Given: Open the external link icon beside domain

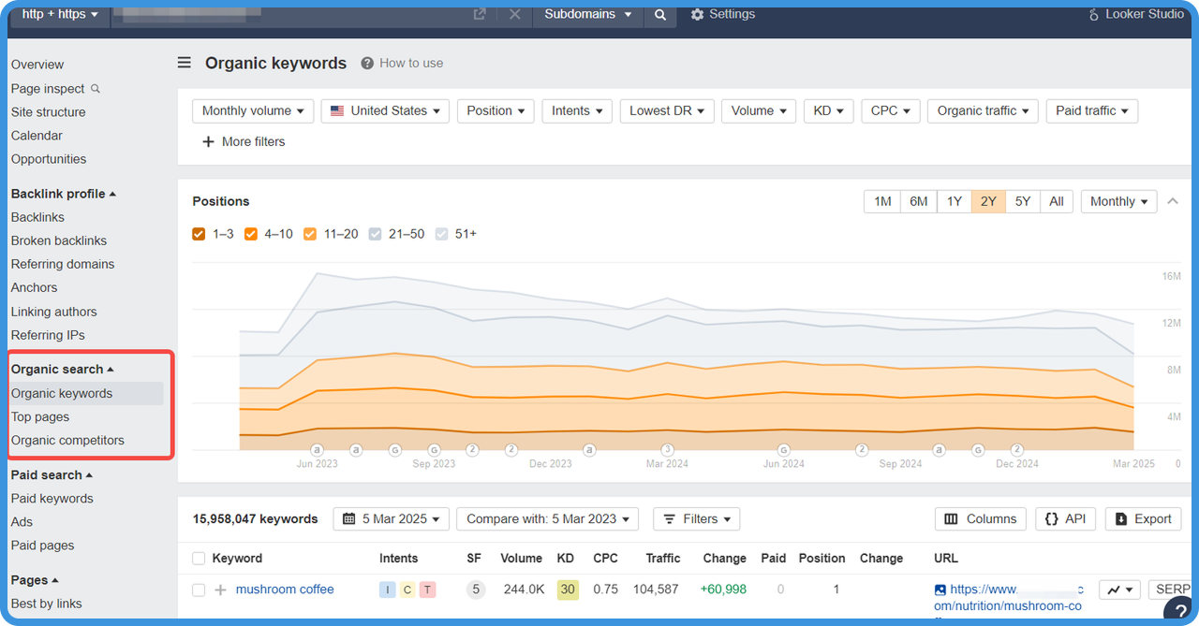Looking at the screenshot, I should (x=480, y=15).
